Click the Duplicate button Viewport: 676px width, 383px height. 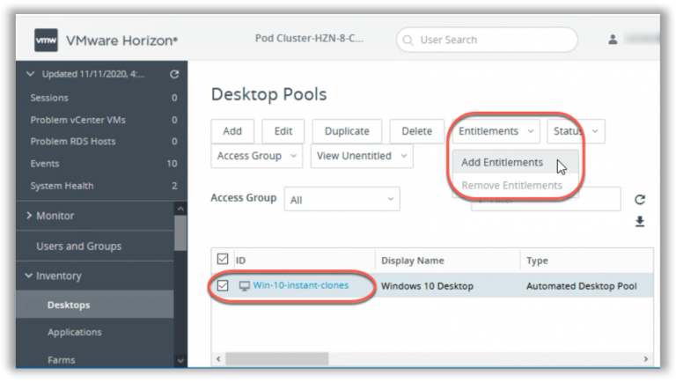(x=347, y=131)
